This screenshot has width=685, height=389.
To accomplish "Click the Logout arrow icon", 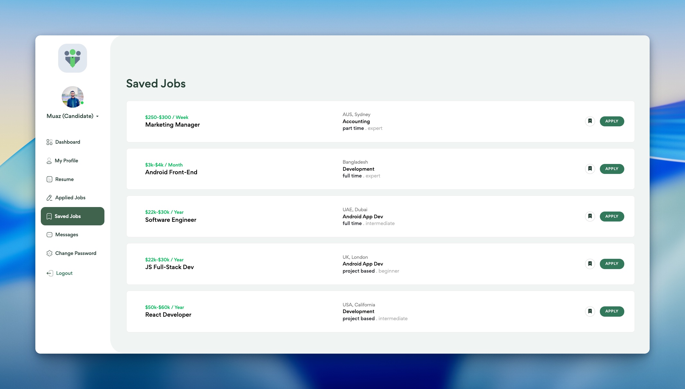I will click(50, 273).
